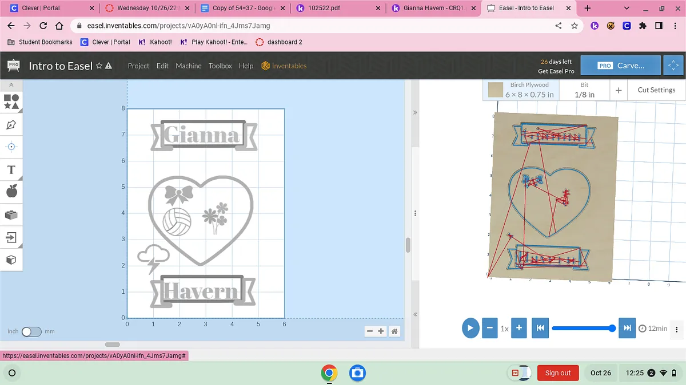Skip simulation to the end
Screen dimensions: 686x385
627,328
